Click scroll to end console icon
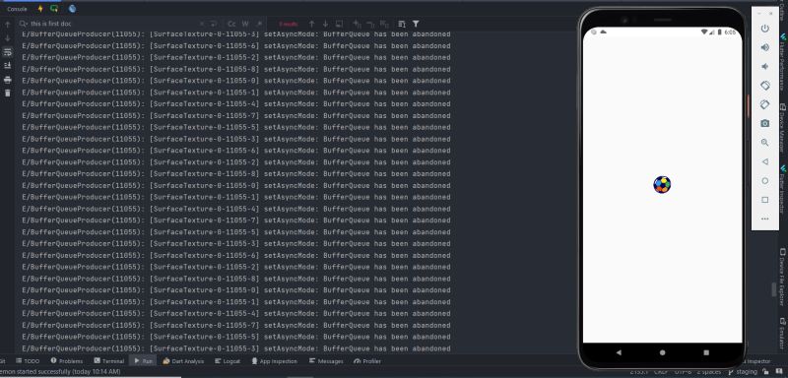The height and width of the screenshot is (378, 788). (8, 65)
